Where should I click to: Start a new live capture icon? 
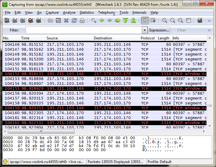pos(23,20)
